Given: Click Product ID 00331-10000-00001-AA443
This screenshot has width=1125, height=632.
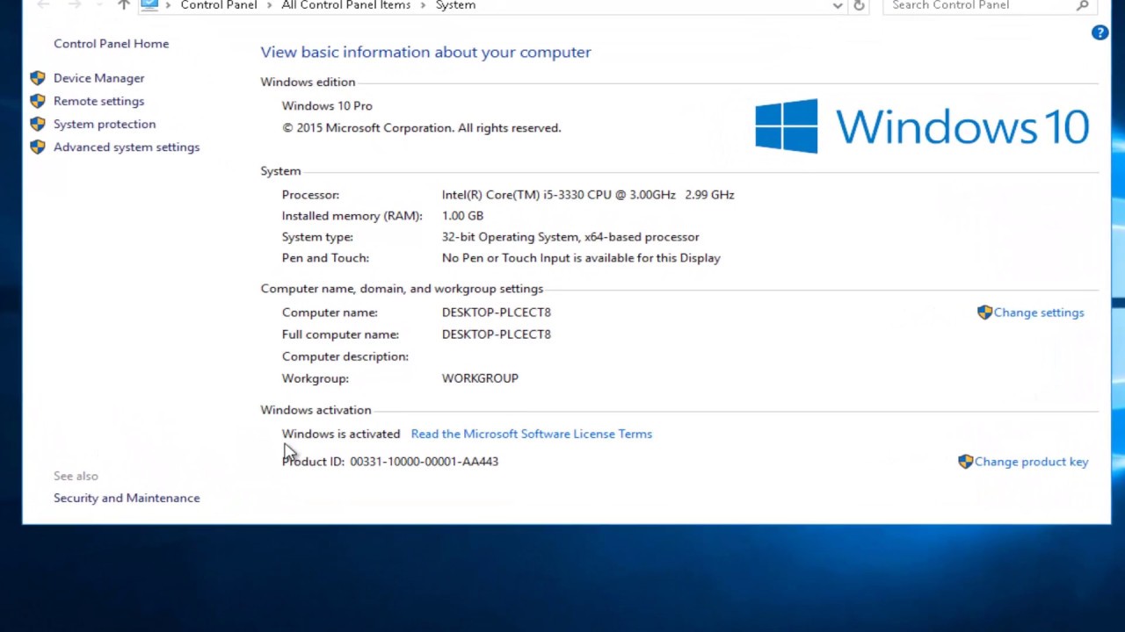Looking at the screenshot, I should 390,461.
